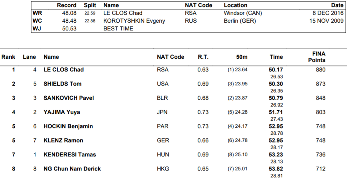Click KOROTYSHKIN Evgeny in records box
The height and width of the screenshot is (179, 347).
point(134,21)
